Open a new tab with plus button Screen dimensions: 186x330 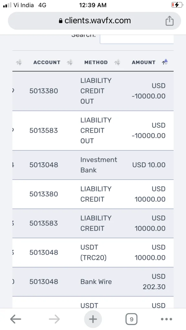(93, 319)
